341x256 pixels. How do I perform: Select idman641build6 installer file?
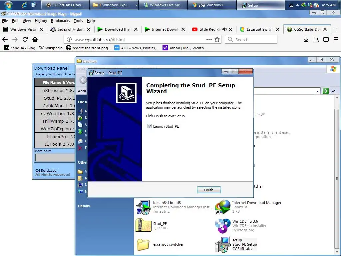pos(174,207)
